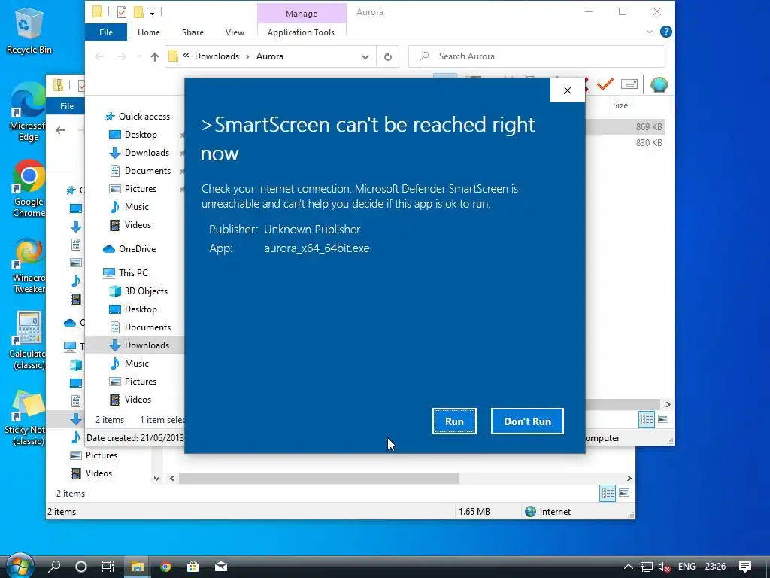Click the New folder icon in title bar
The height and width of the screenshot is (578, 770).
139,11
